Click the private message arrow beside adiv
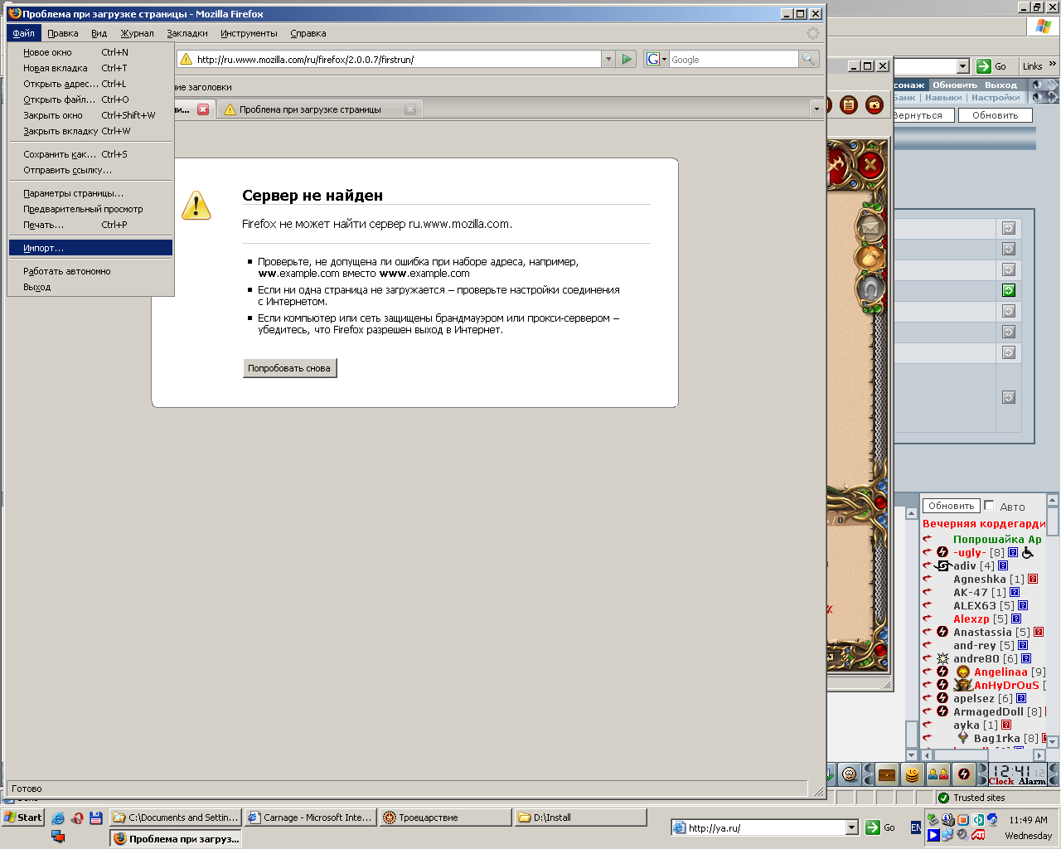 point(928,565)
